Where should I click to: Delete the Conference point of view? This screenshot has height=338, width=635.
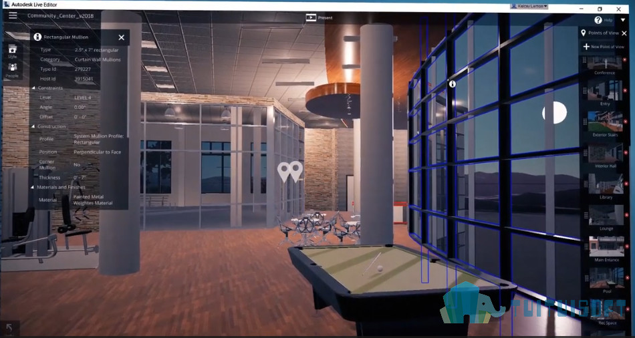(625, 60)
